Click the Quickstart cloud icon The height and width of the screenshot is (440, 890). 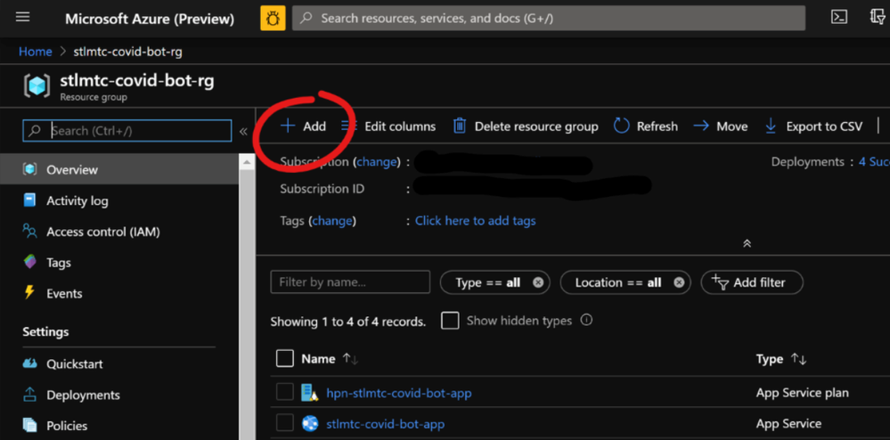coord(29,363)
